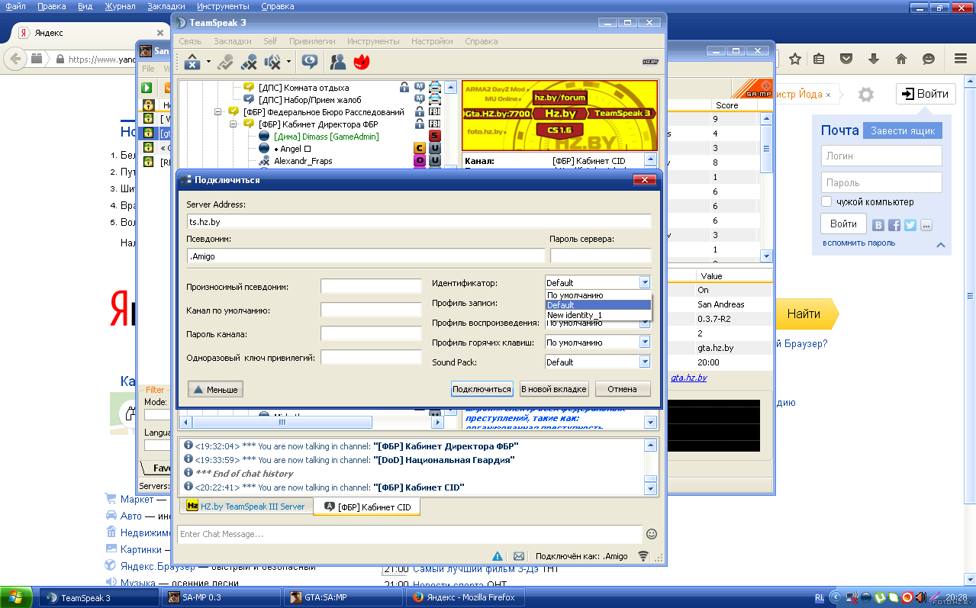Click the Firefox chat smiley icon
Screen dimensions: 976x608
click(x=929, y=59)
